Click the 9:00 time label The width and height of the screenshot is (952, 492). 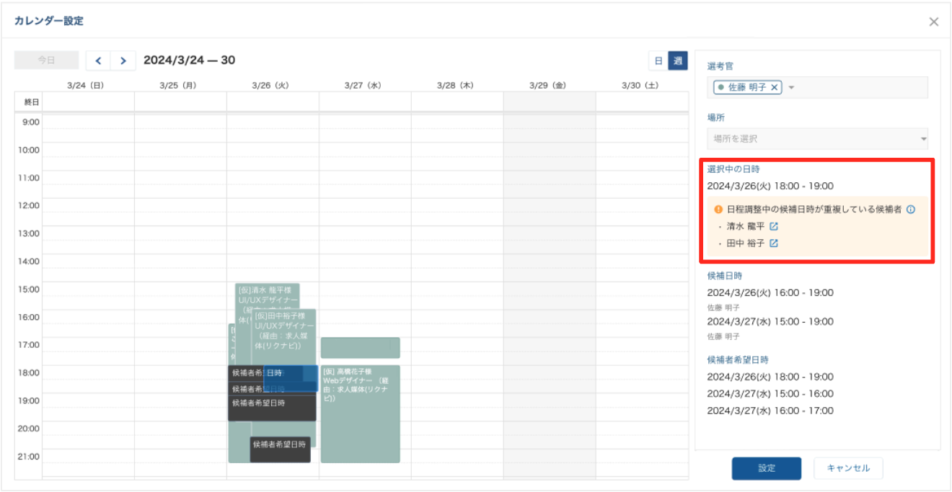coord(30,122)
